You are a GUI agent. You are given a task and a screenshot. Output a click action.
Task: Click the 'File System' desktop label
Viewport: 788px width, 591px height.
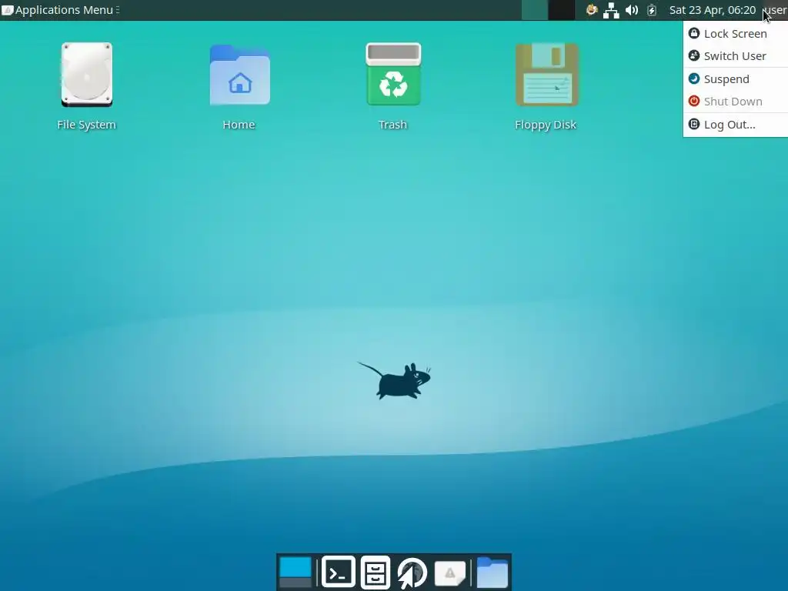(86, 125)
